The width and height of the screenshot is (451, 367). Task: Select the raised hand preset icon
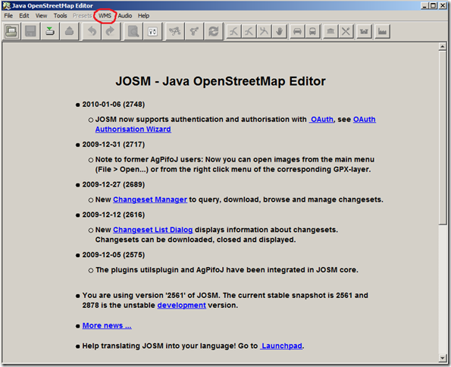point(279,31)
